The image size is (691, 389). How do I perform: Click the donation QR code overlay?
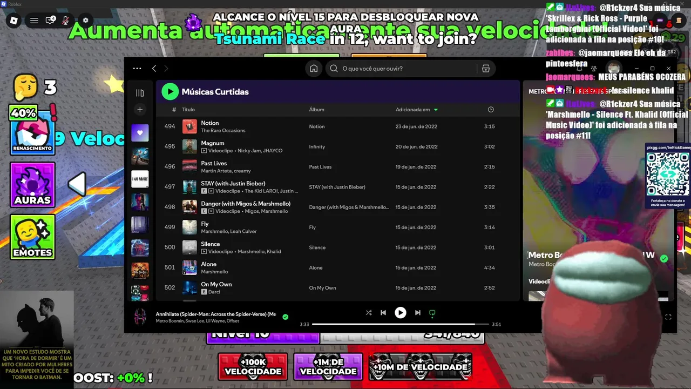coord(668,175)
